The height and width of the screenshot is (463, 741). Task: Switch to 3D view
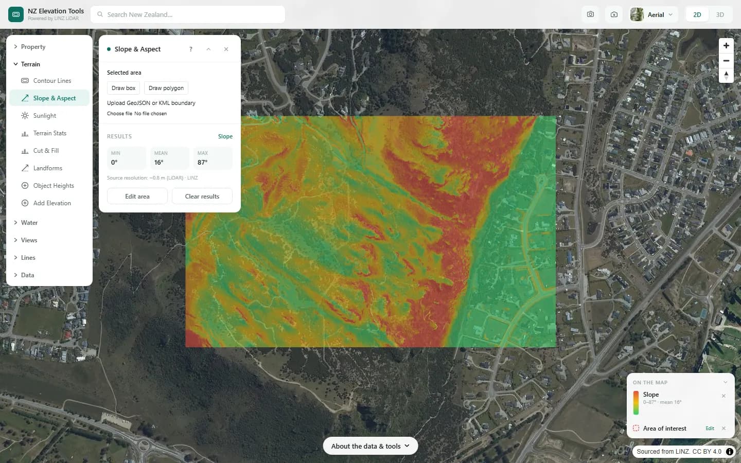click(720, 14)
